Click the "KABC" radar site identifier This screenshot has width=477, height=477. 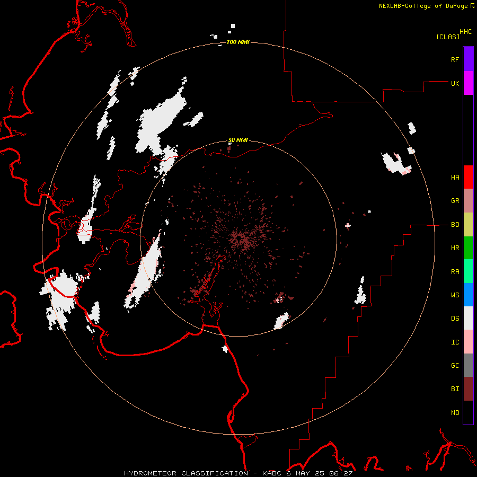(x=272, y=473)
